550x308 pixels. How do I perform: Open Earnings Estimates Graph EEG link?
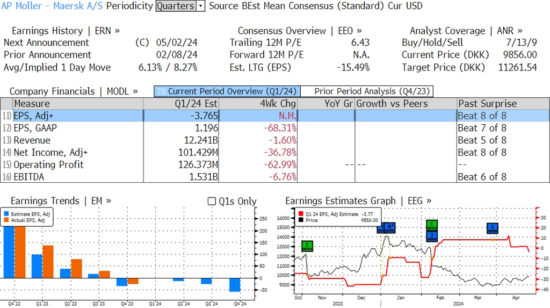coord(358,201)
